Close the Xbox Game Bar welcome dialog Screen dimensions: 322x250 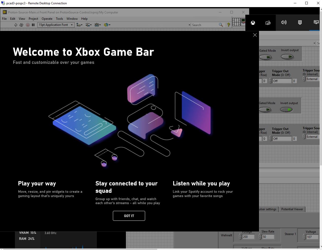coord(255,35)
